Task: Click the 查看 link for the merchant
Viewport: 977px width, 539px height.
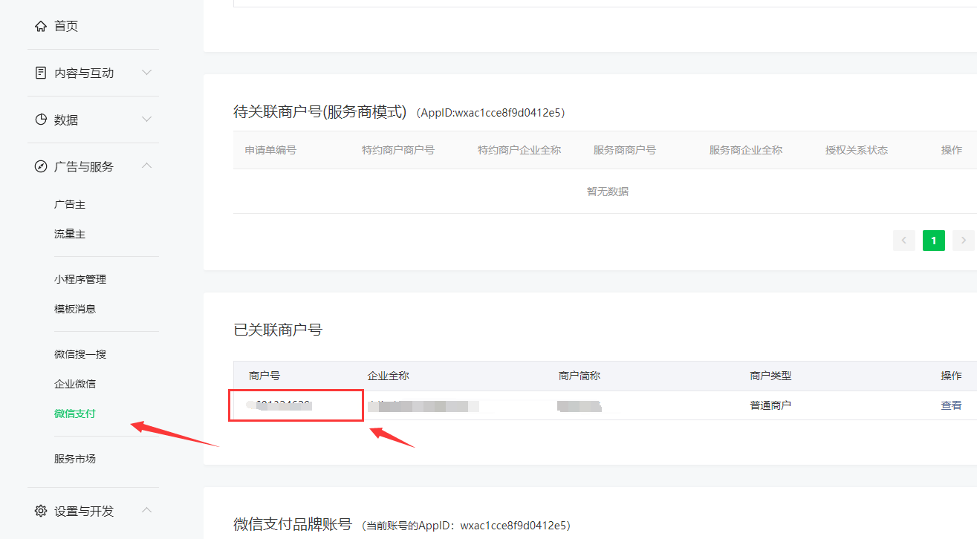Action: point(951,405)
